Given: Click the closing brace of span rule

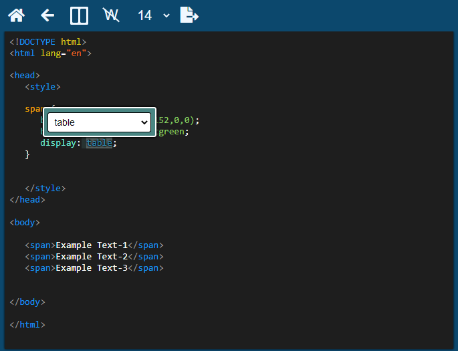Looking at the screenshot, I should pos(27,154).
